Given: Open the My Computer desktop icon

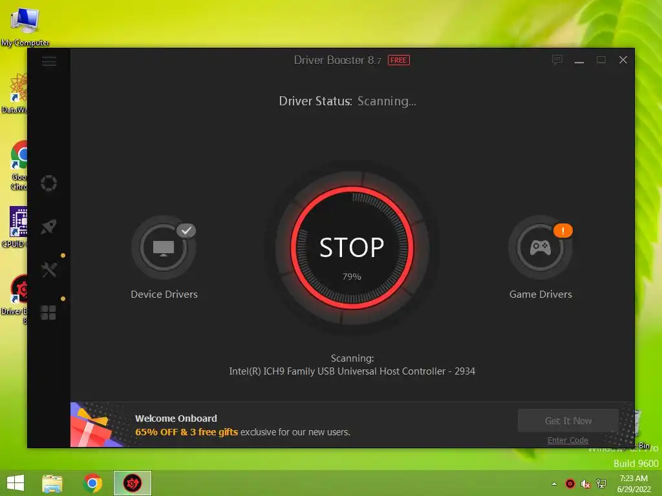Looking at the screenshot, I should [x=25, y=26].
